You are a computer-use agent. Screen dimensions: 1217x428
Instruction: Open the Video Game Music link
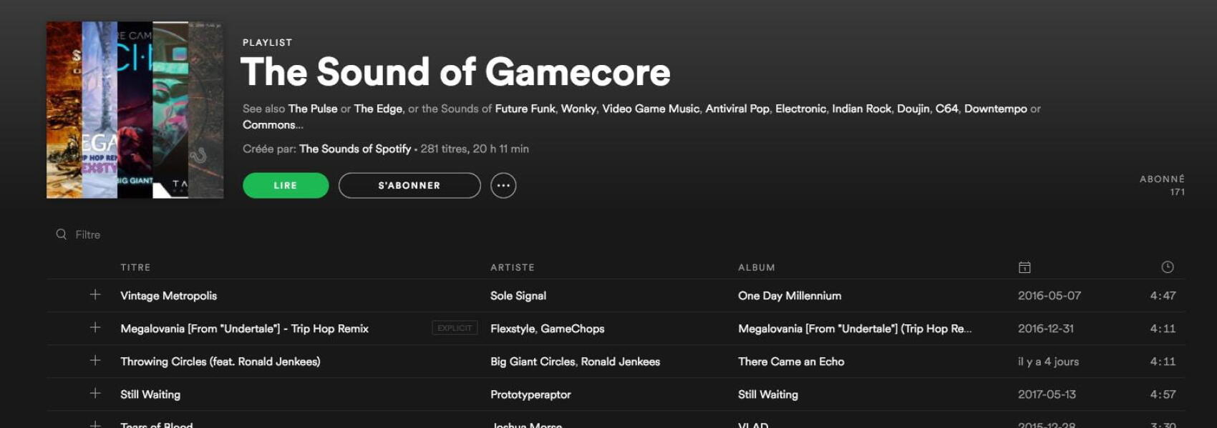[x=650, y=109]
